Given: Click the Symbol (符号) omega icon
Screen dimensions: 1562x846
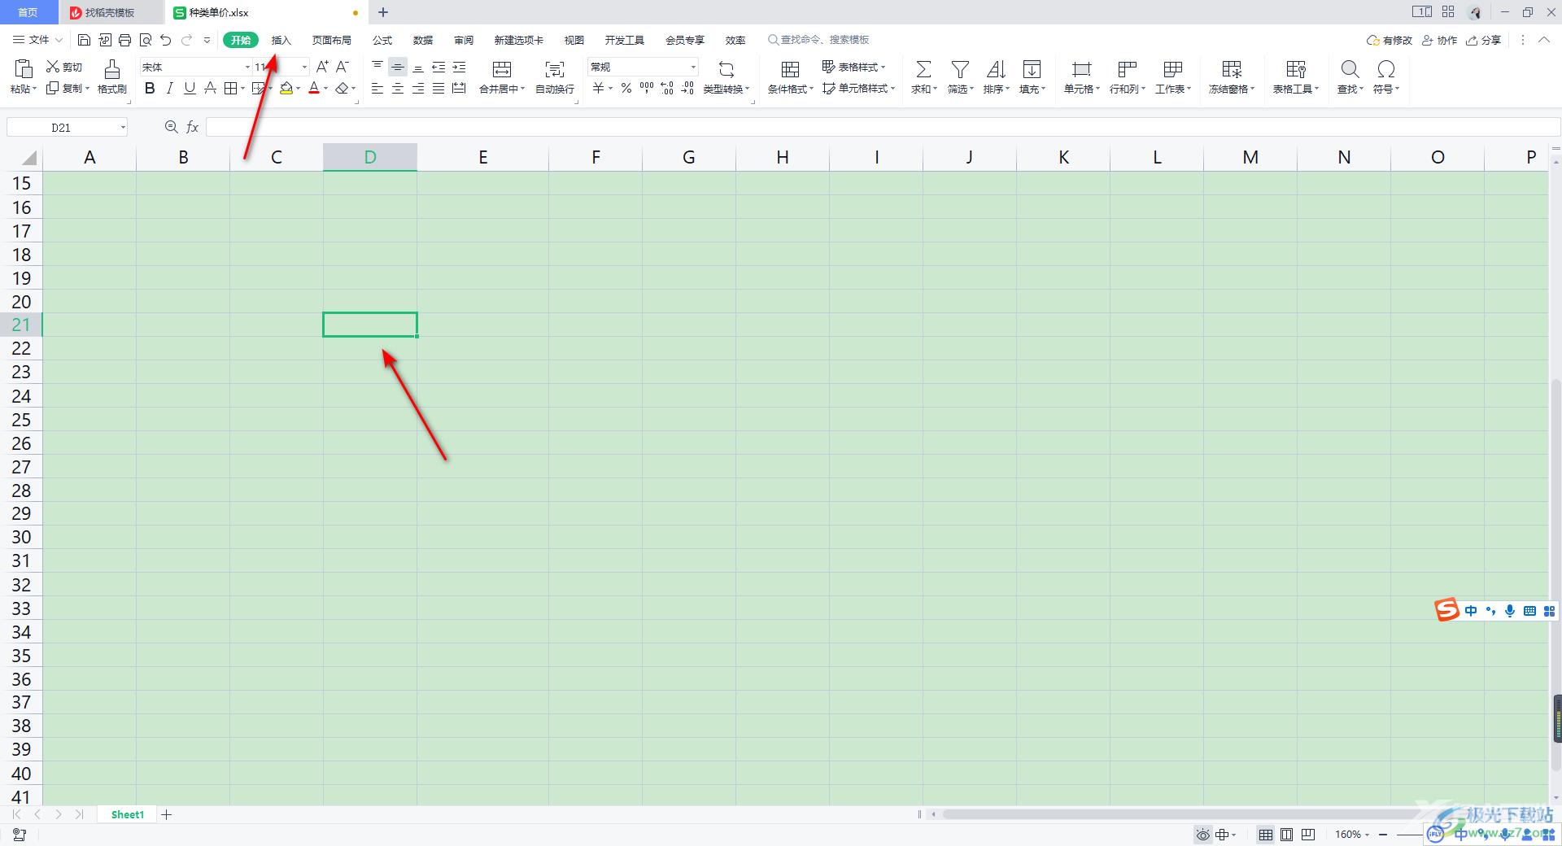Looking at the screenshot, I should pos(1386,69).
